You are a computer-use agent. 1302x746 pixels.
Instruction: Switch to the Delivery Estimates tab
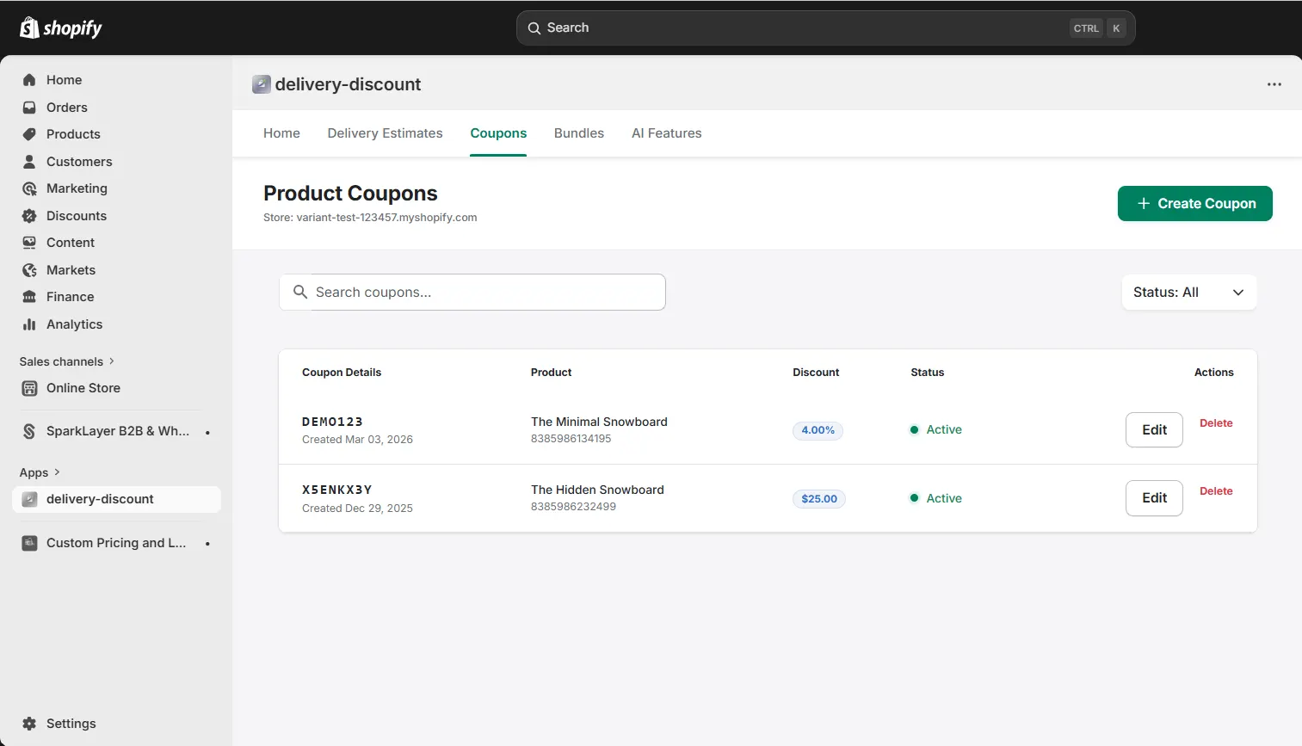(x=385, y=133)
